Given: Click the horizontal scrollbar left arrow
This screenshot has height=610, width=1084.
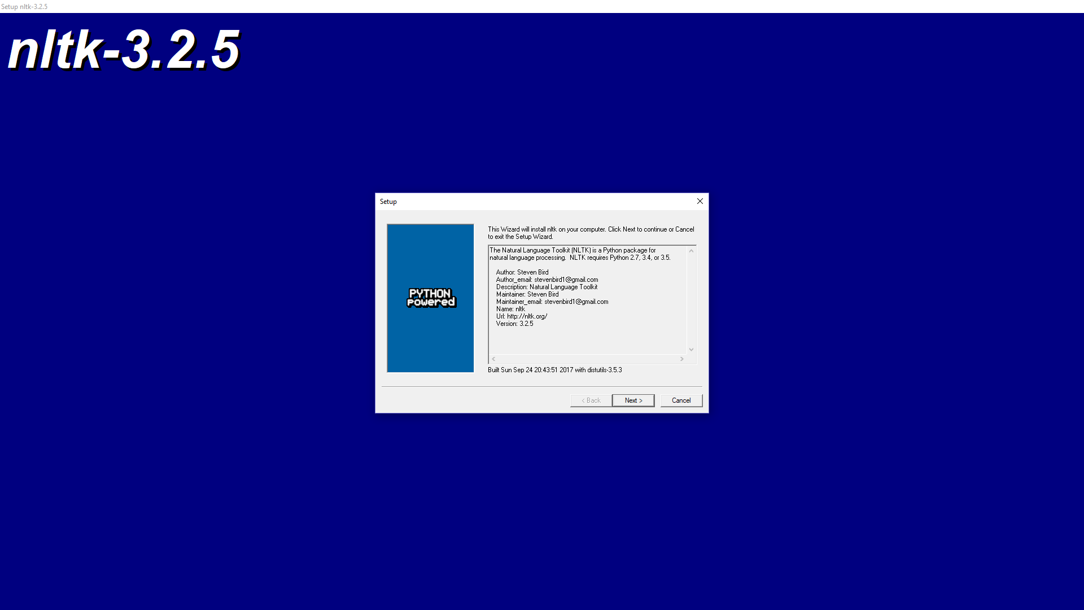Looking at the screenshot, I should pos(493,359).
